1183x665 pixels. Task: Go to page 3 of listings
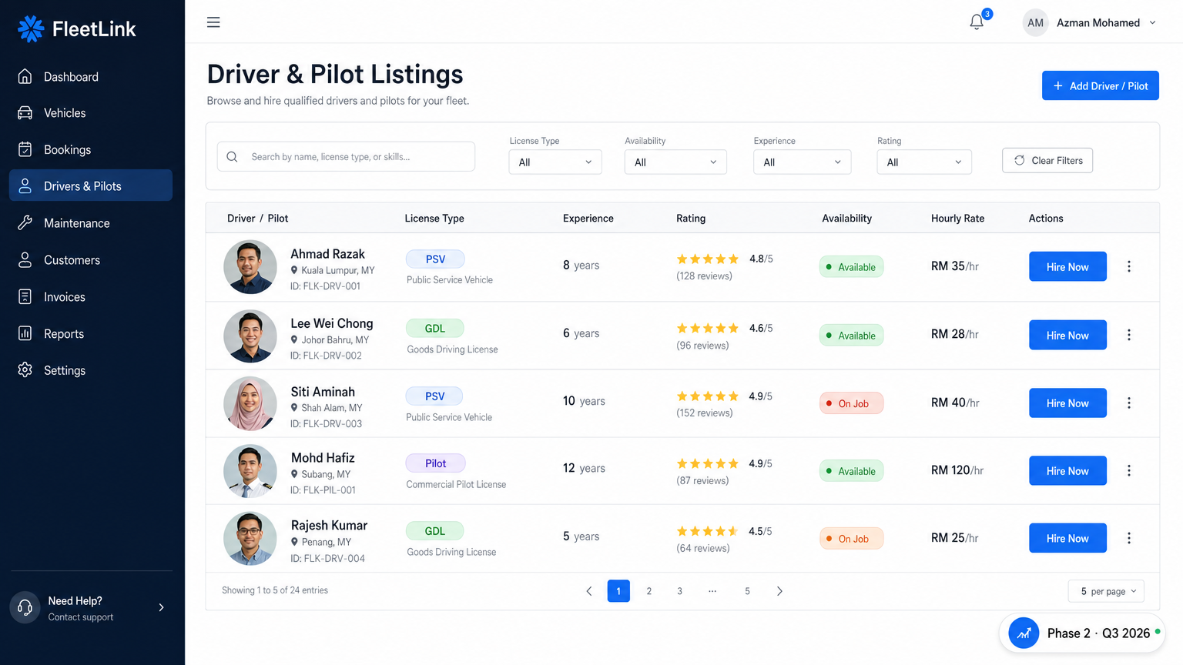(x=679, y=590)
